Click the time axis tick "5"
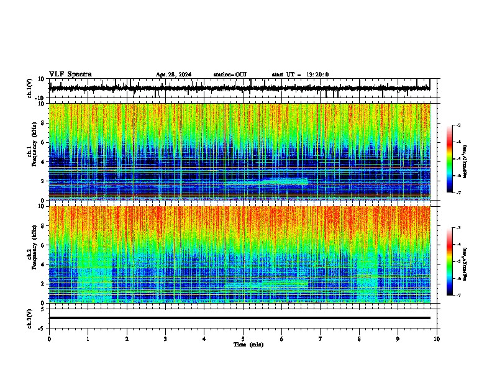This screenshot has width=492, height=380. 243,339
